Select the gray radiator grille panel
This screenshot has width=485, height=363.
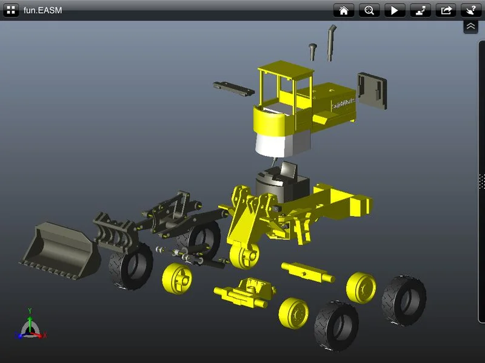[x=372, y=91]
